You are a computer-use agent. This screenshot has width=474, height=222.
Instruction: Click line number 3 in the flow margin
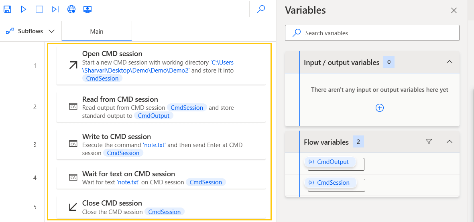pyautogui.click(x=35, y=144)
